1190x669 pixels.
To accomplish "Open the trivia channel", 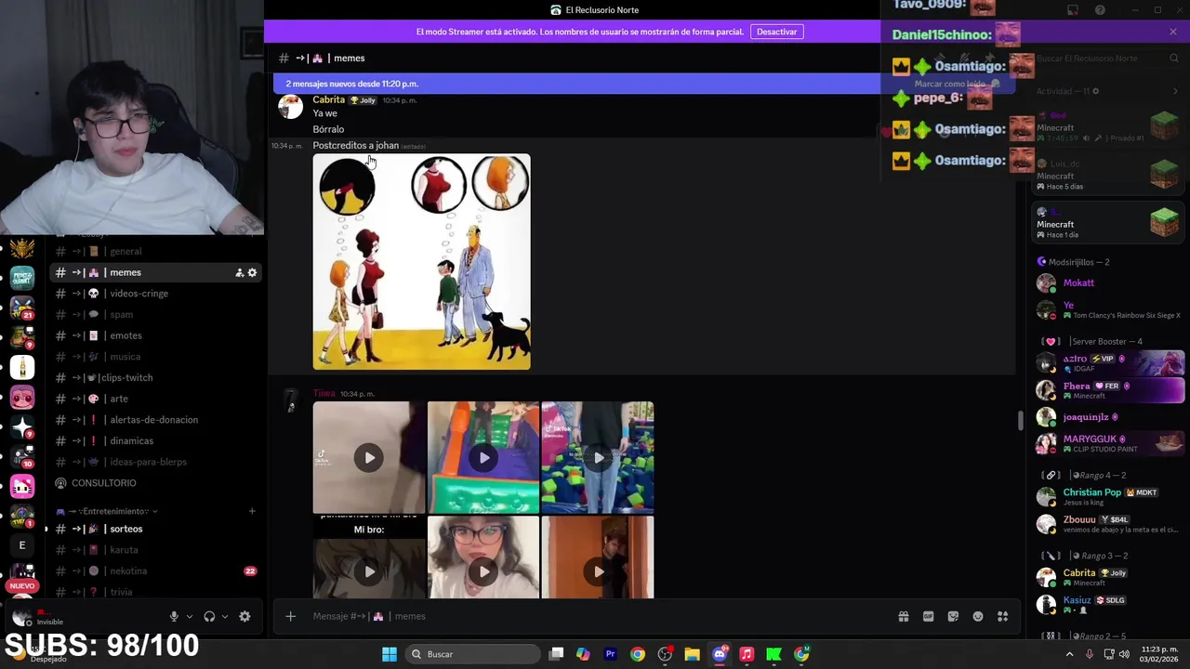I will [x=155, y=592].
